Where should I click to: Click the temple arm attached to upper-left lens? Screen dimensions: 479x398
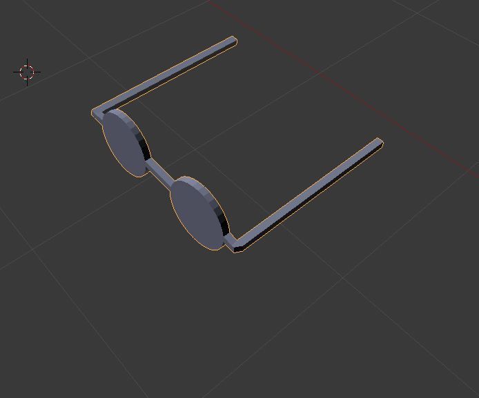[x=165, y=74]
